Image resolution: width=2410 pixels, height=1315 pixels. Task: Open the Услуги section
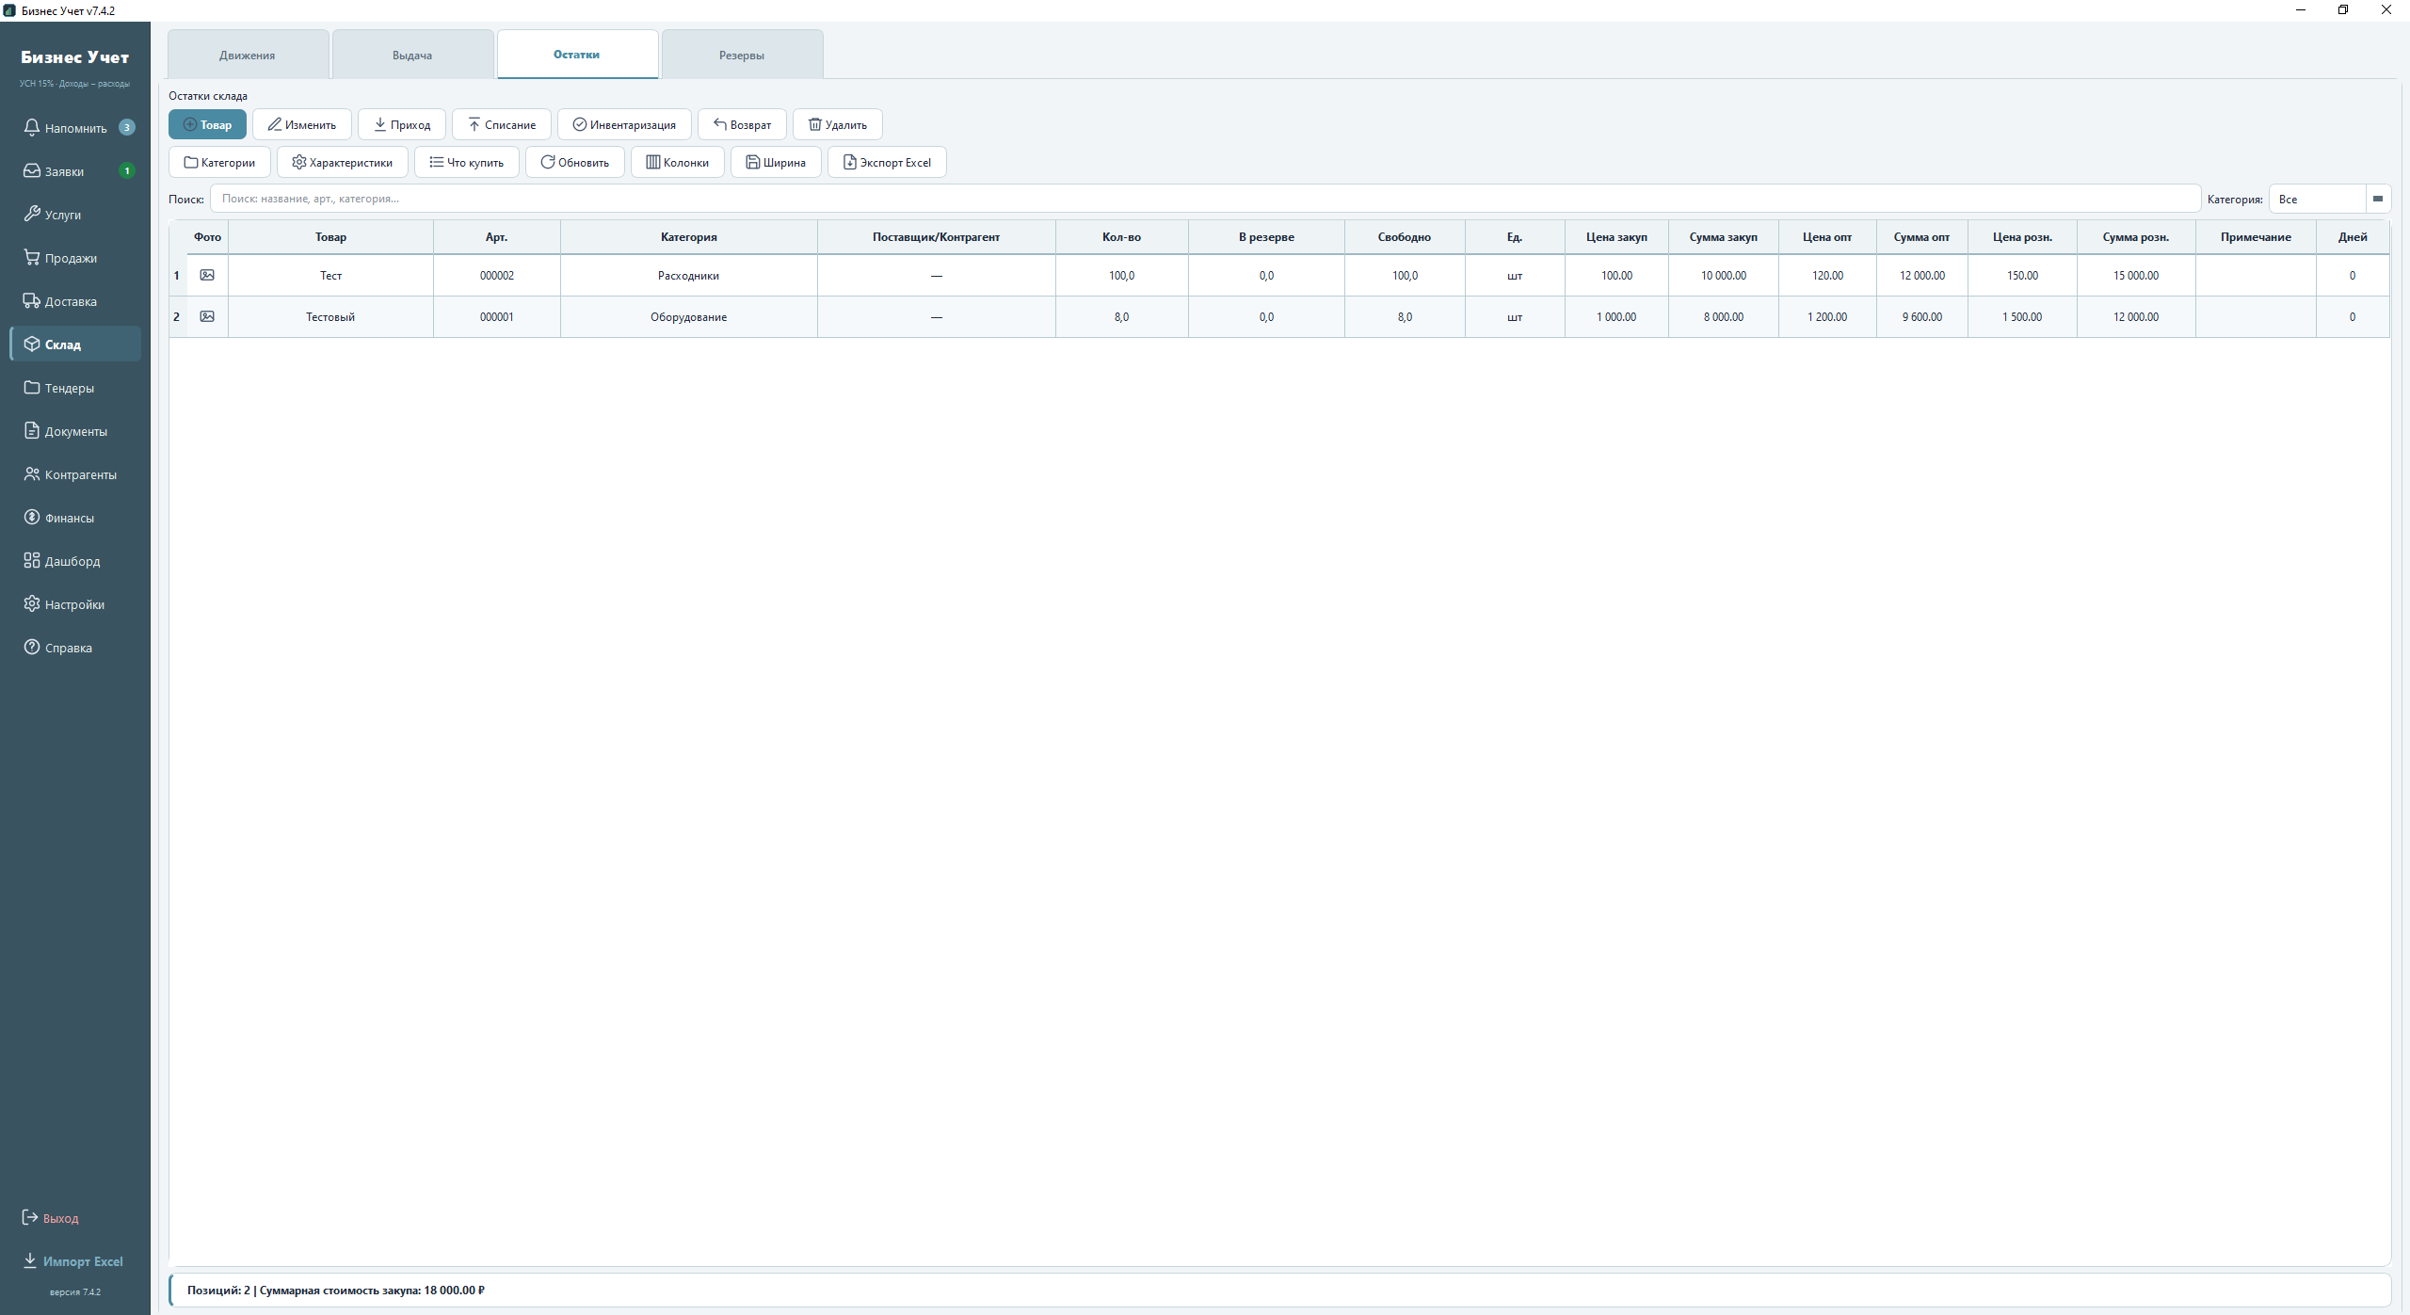coord(75,215)
